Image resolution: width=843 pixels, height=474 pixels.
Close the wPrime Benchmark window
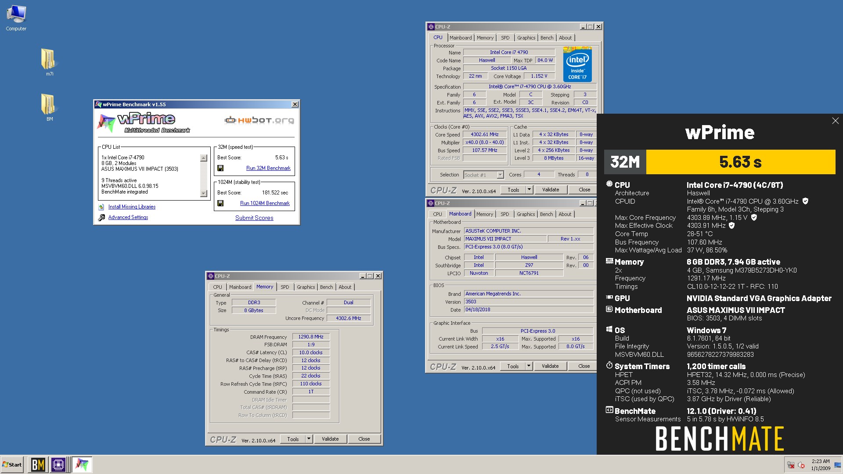click(295, 104)
